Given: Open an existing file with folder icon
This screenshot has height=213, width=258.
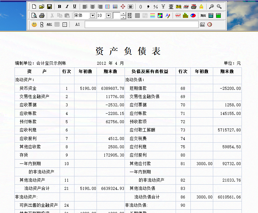Looking at the screenshot, I should [x=42, y=7].
